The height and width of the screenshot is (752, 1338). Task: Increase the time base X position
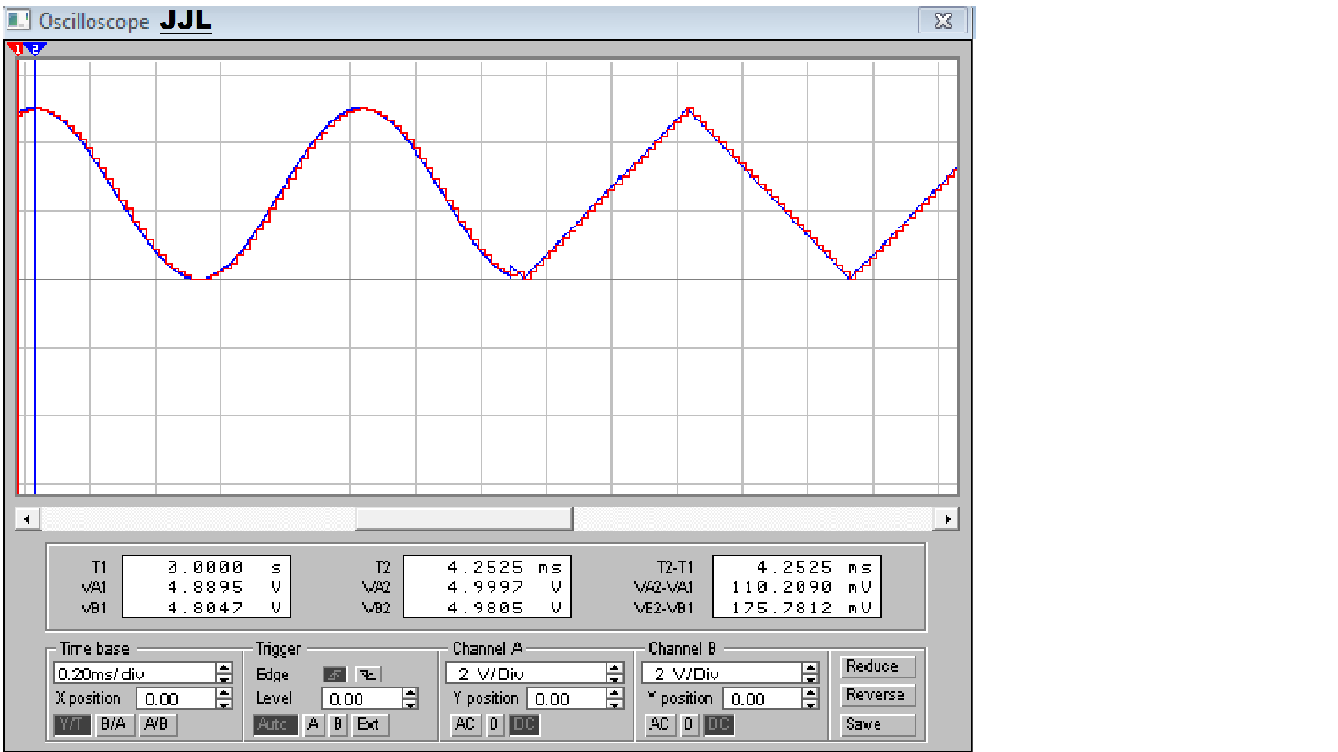224,693
